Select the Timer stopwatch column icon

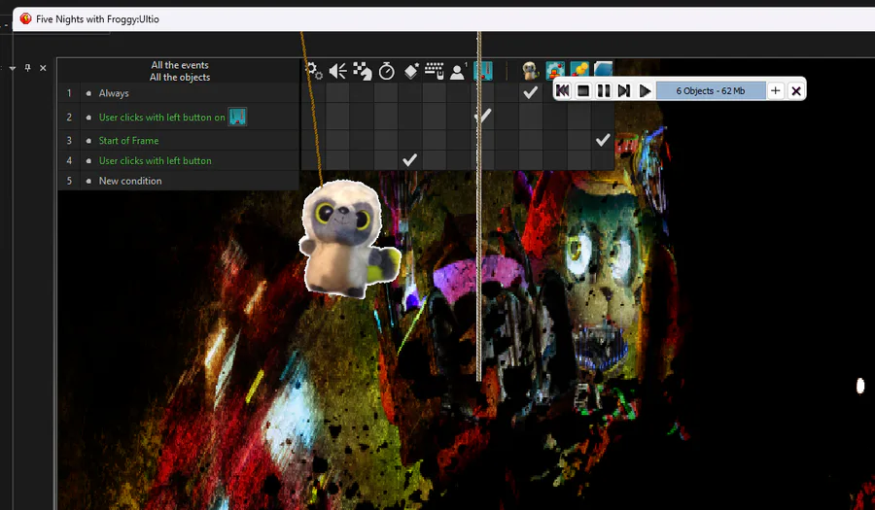[386, 71]
